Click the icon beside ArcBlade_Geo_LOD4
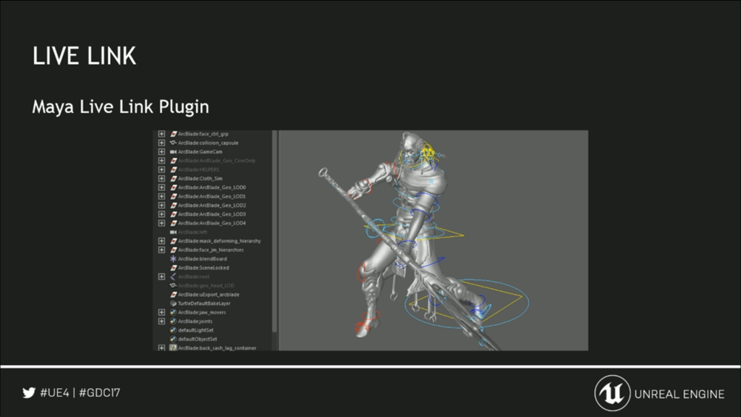 click(174, 223)
